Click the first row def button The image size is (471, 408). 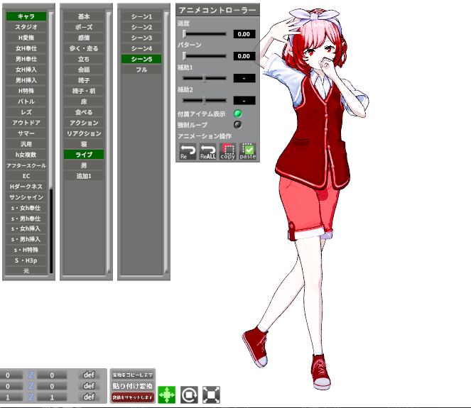[x=89, y=375]
